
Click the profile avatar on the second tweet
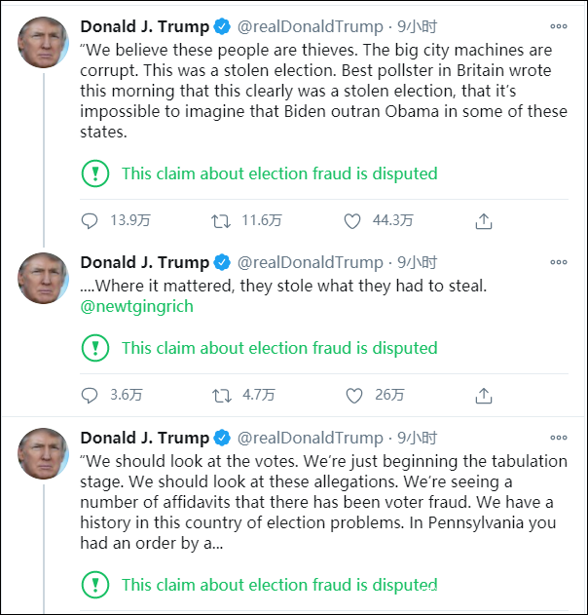click(x=43, y=279)
